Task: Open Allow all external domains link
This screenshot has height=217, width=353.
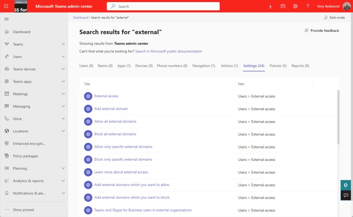Action: [x=115, y=121]
